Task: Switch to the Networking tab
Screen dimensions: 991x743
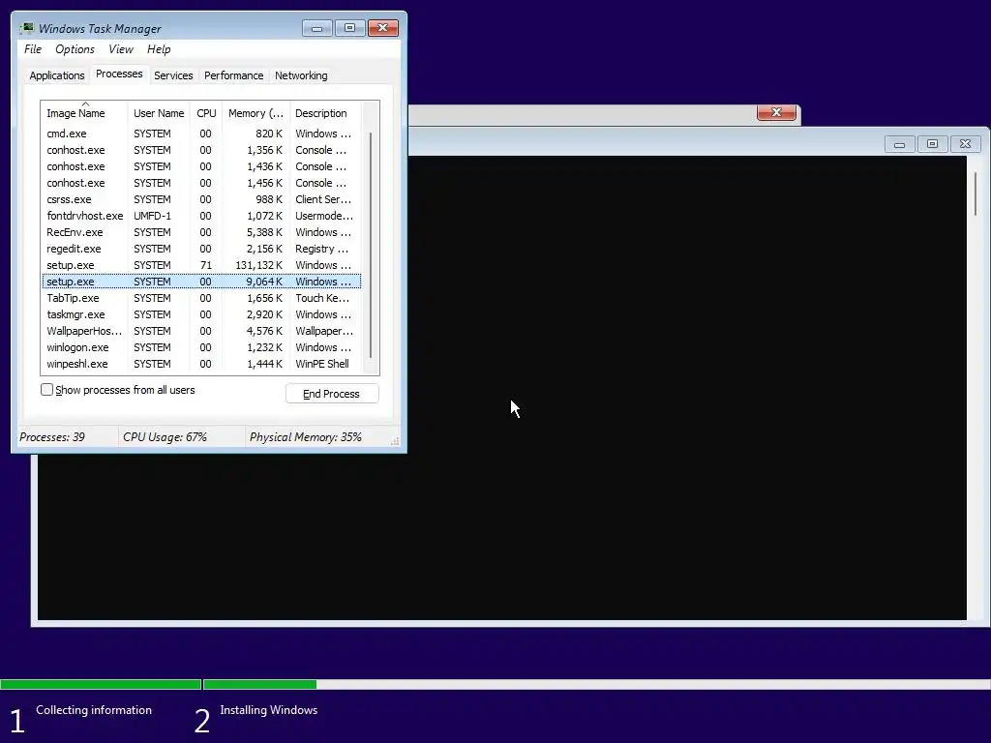Action: coord(301,75)
